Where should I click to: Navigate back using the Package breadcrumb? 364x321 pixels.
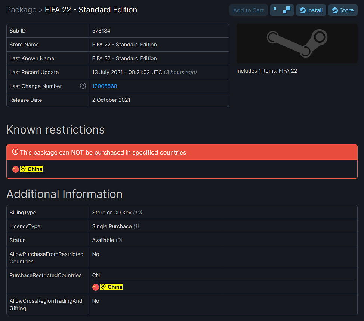pos(21,10)
